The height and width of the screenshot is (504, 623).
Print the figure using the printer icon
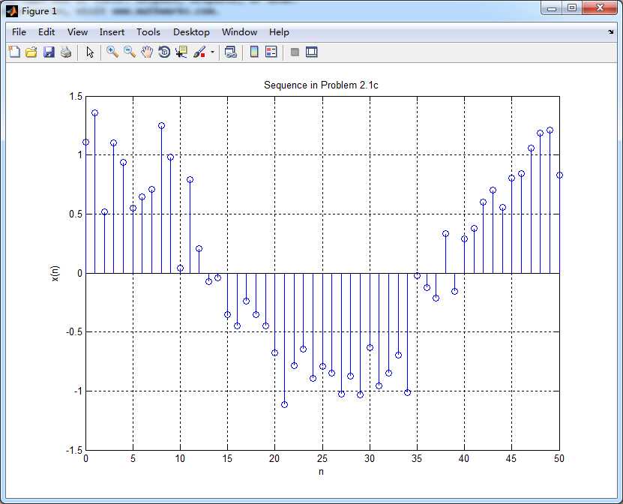[66, 52]
